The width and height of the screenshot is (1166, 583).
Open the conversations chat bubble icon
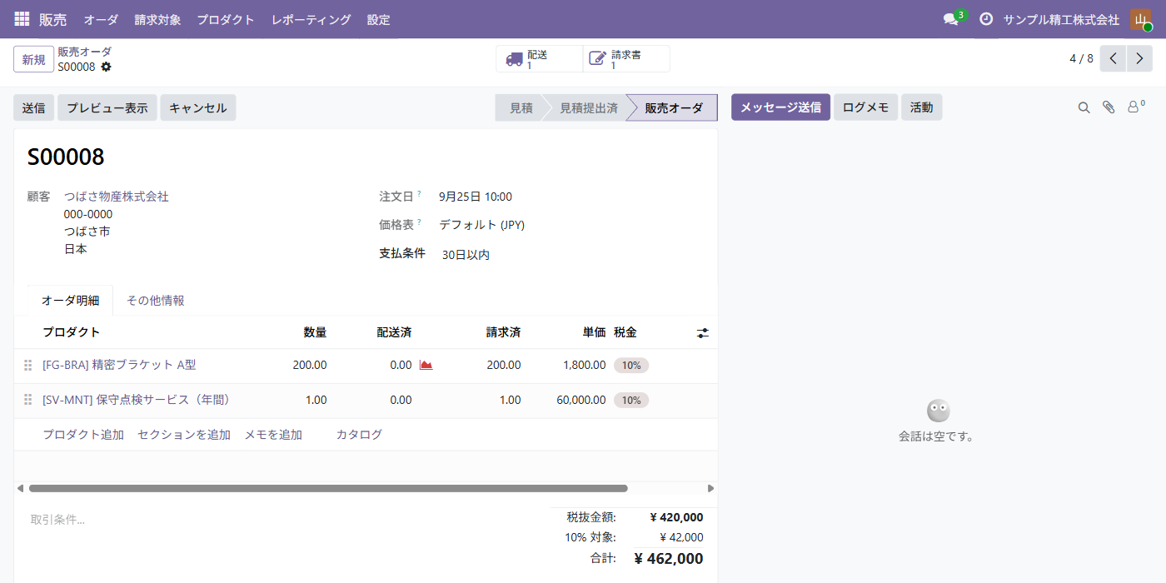pyautogui.click(x=950, y=19)
